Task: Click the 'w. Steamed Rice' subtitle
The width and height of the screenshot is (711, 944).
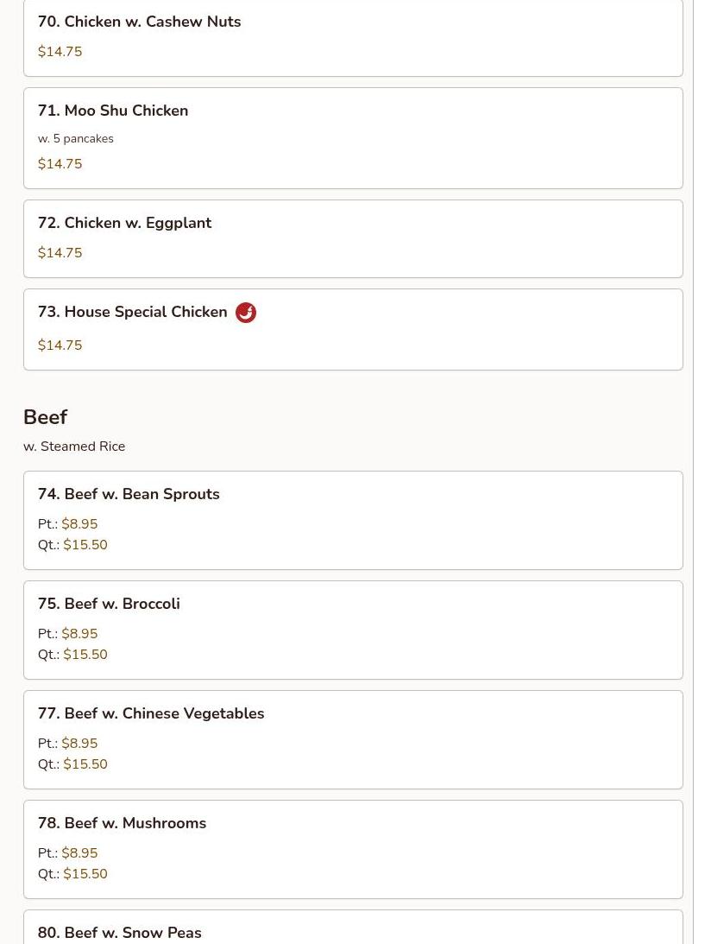Action: coord(74,447)
